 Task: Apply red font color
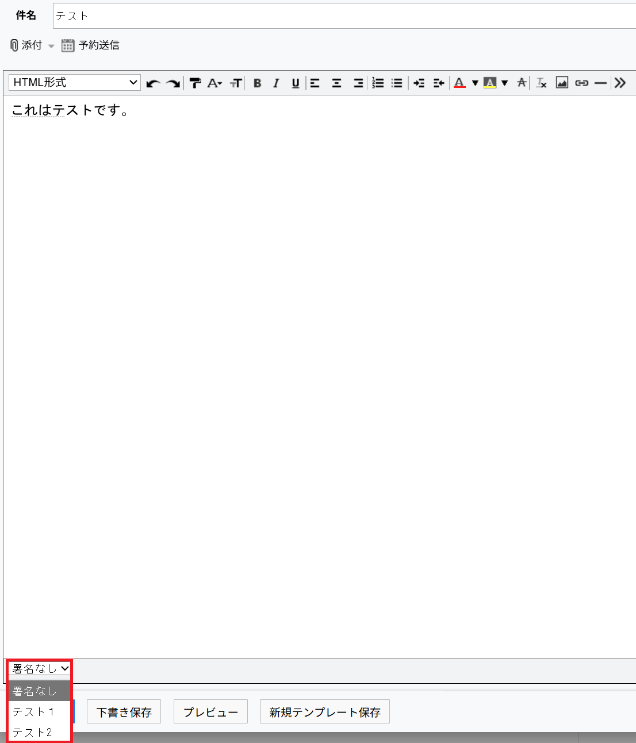coord(459,83)
